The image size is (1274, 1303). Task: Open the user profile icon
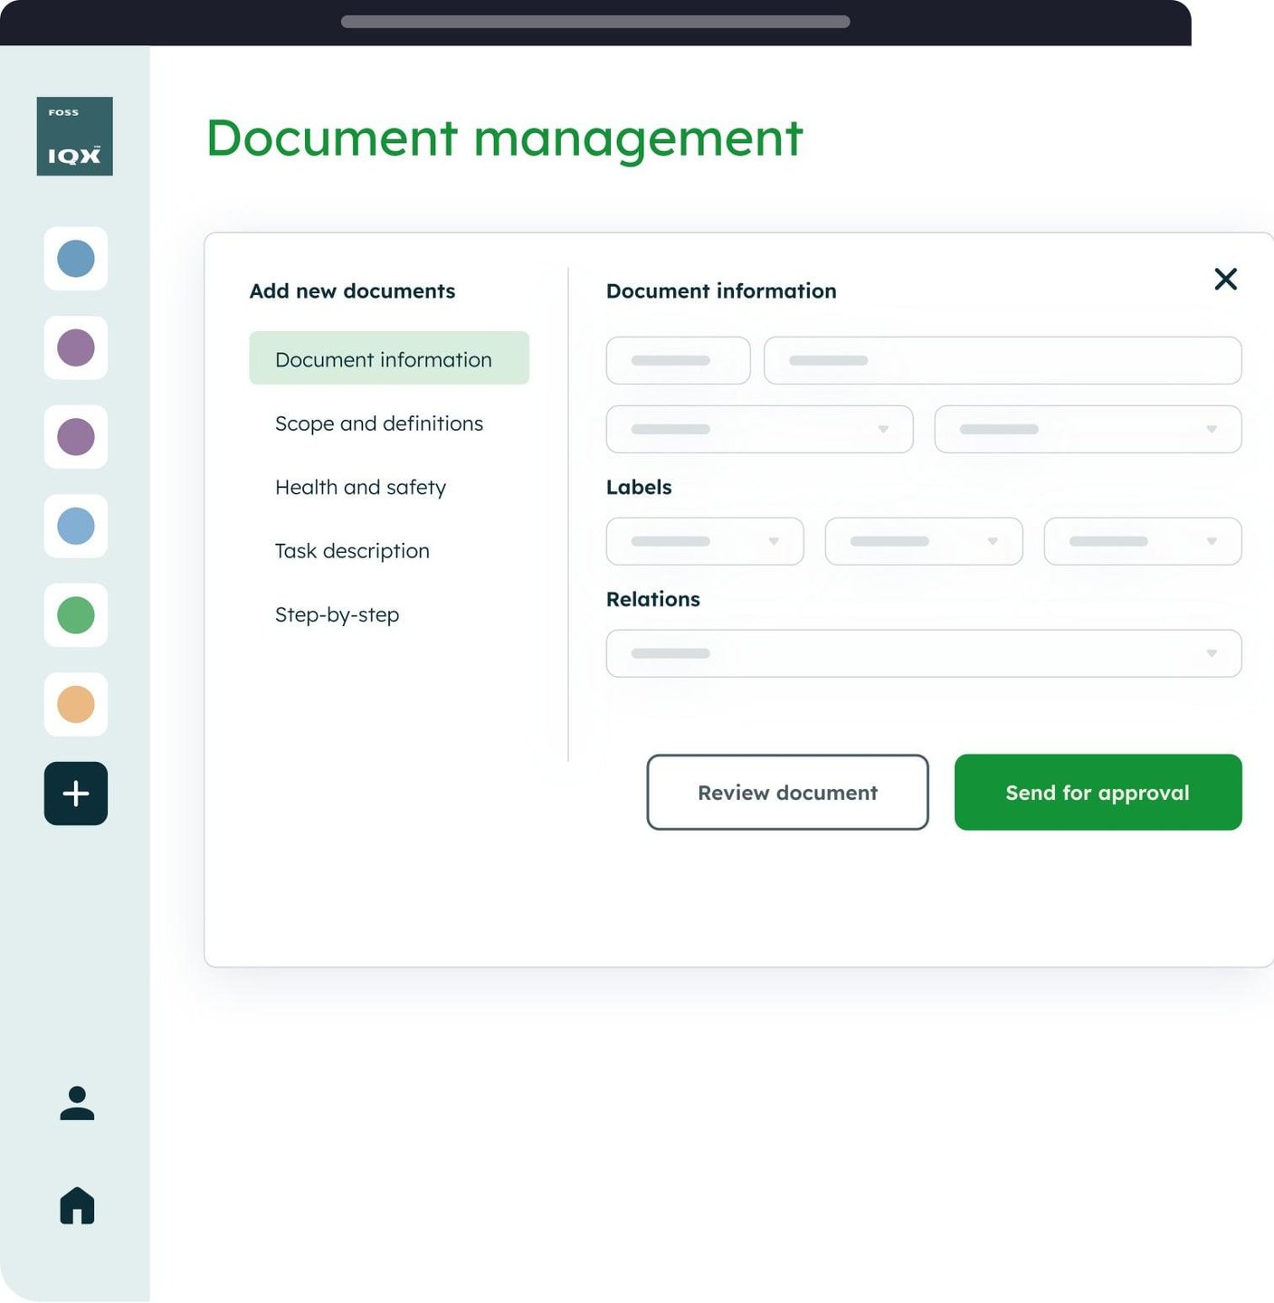(77, 1103)
